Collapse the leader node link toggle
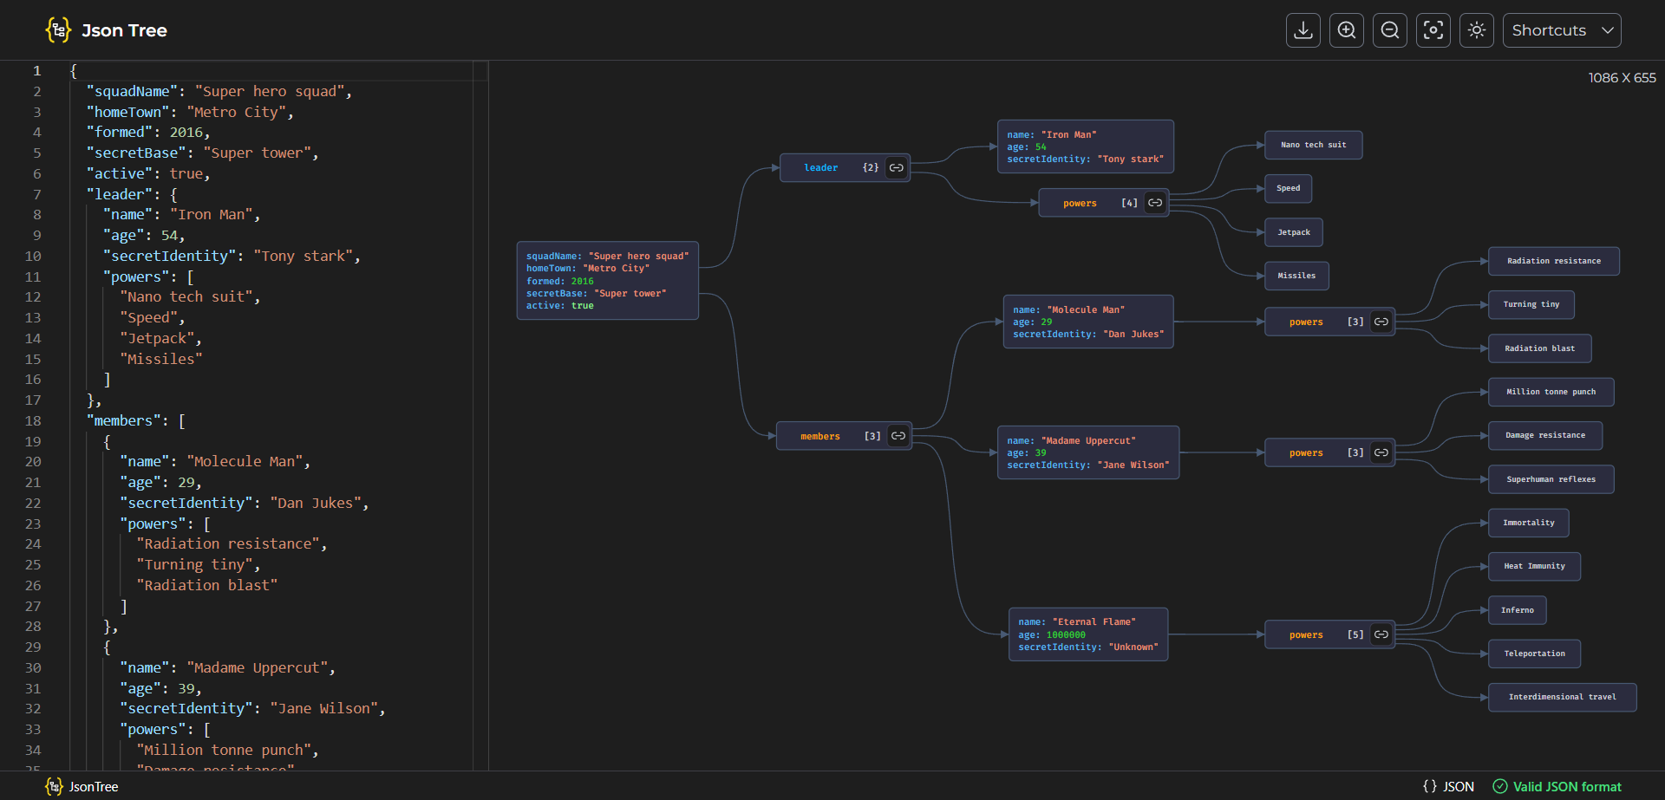The image size is (1665, 800). (x=897, y=168)
